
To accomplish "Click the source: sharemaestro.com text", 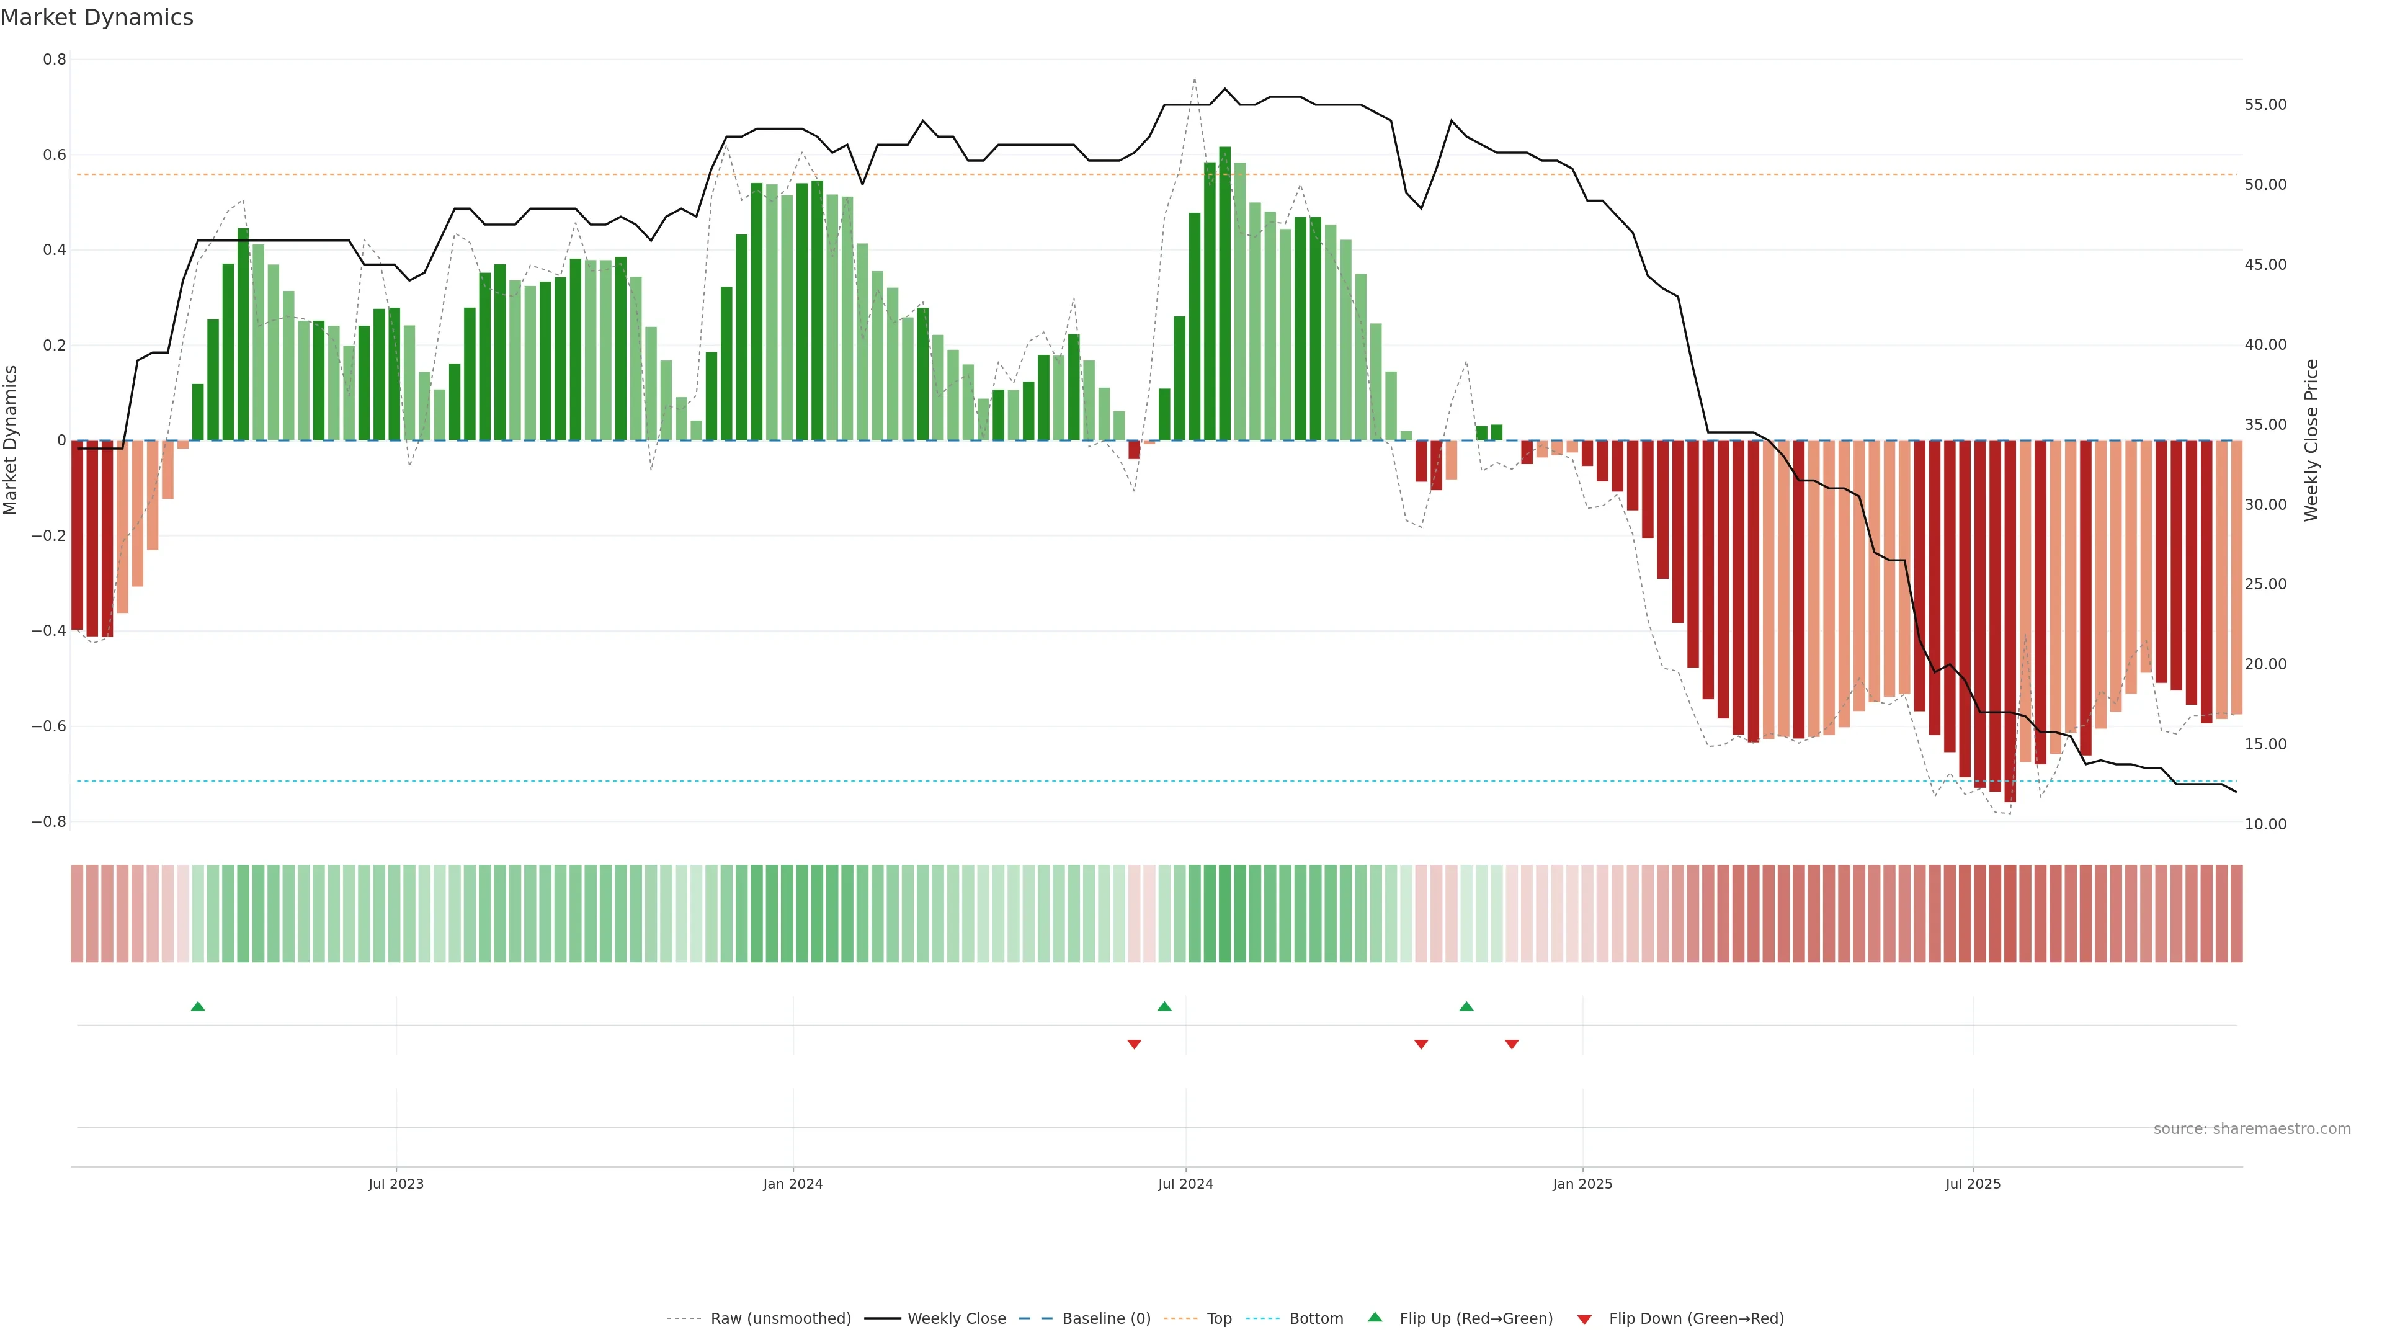I will pos(2252,1128).
